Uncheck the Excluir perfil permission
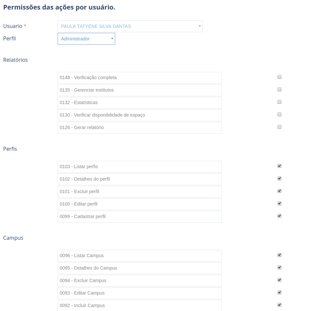Viewport: 316px width, 311px height. point(279,191)
